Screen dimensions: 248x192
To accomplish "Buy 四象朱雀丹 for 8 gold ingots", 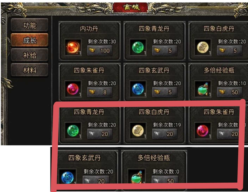I will (x=100, y=92).
